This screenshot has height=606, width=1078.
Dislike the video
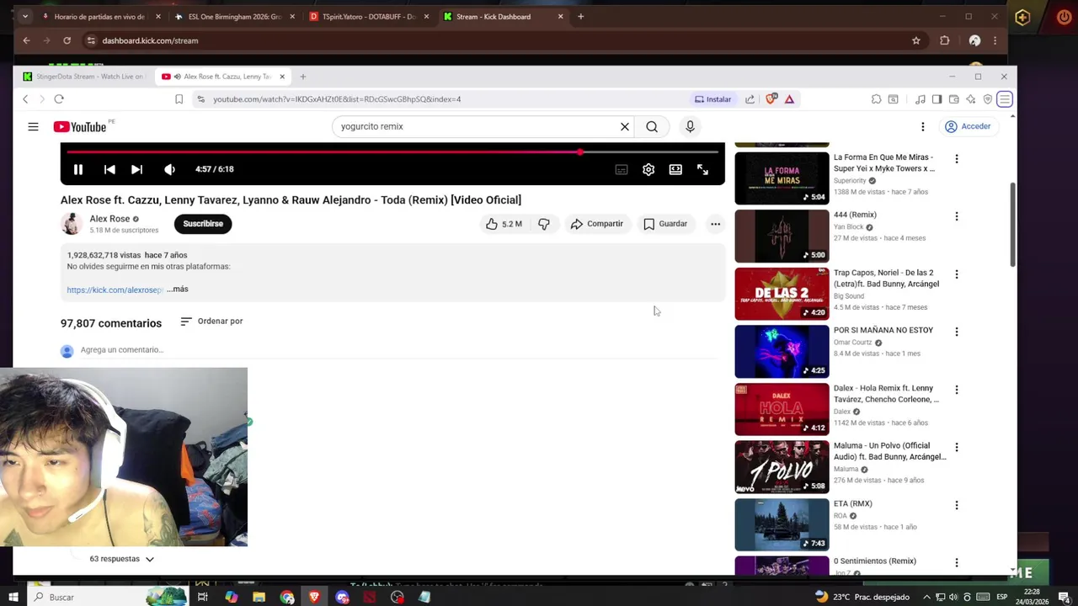coord(544,224)
